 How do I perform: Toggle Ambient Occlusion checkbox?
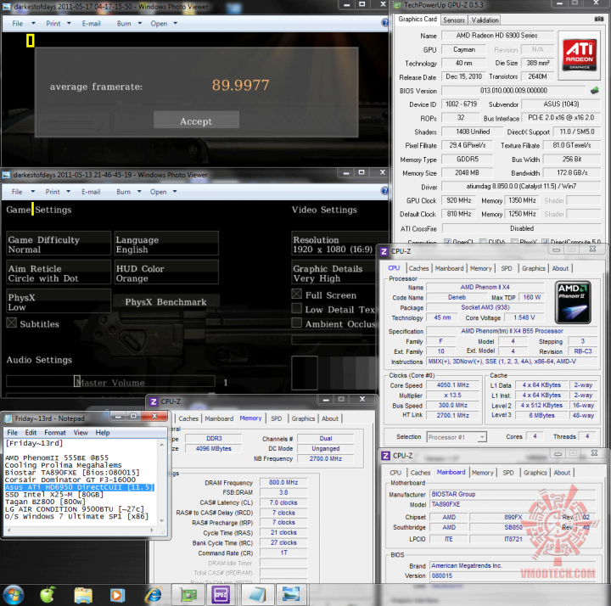click(296, 323)
